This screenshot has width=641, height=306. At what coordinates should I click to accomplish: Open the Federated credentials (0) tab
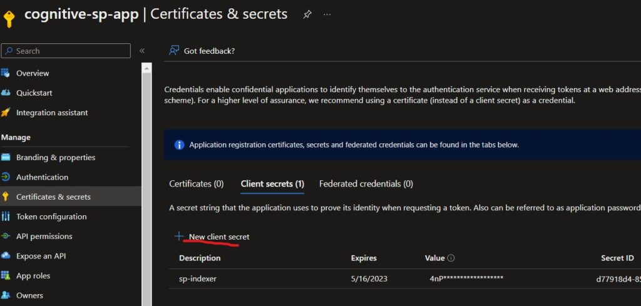point(366,184)
